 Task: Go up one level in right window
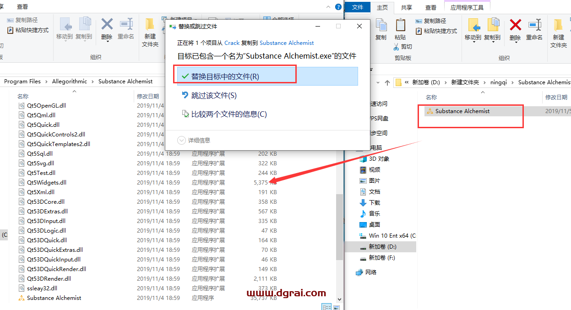coord(387,82)
